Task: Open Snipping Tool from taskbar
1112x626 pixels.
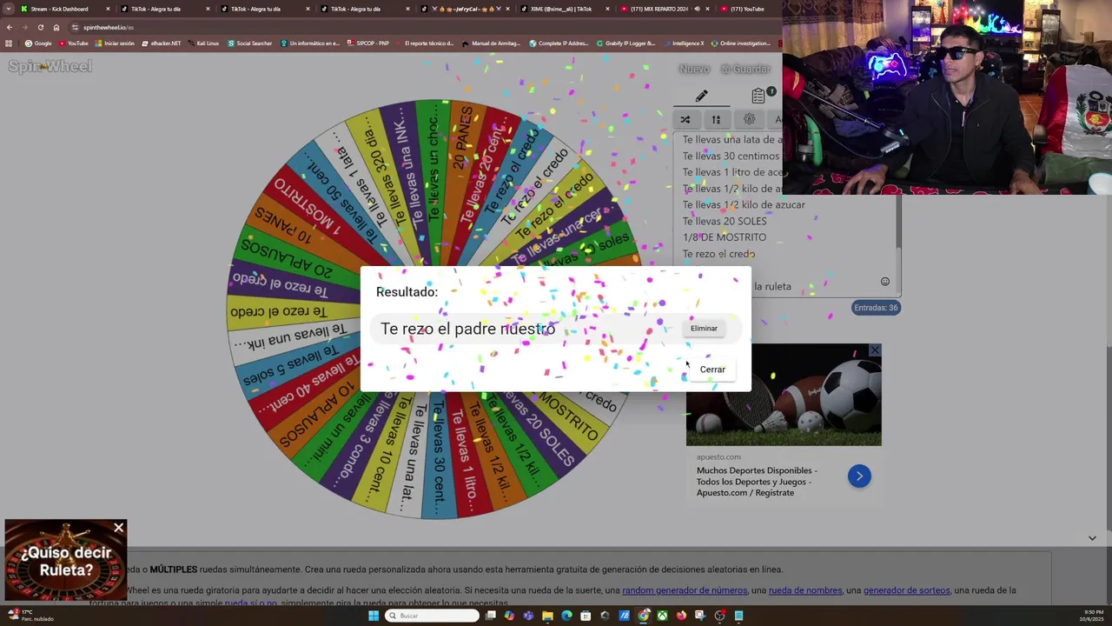Action: pos(700,616)
